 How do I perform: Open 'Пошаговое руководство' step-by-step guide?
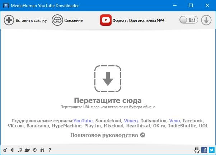click(104, 135)
